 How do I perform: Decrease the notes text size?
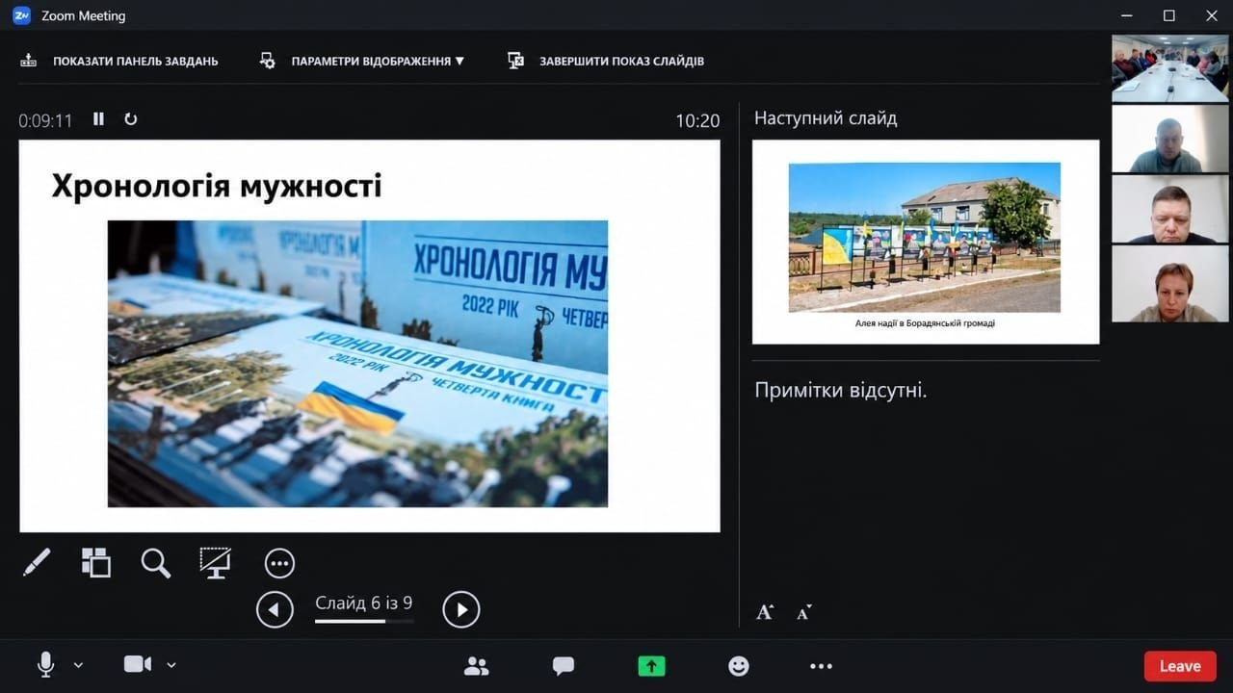pyautogui.click(x=804, y=611)
